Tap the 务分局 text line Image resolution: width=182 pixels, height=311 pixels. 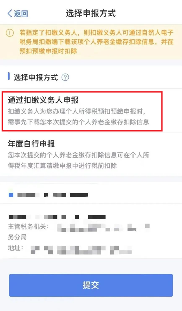pos(17,237)
